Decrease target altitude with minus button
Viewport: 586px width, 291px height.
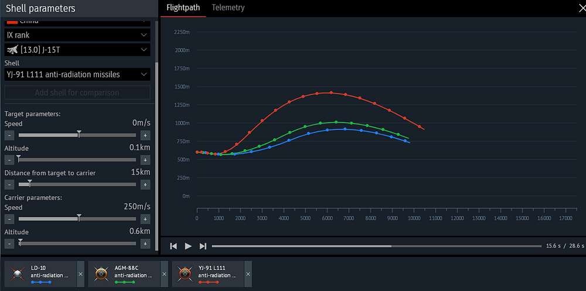click(10, 160)
